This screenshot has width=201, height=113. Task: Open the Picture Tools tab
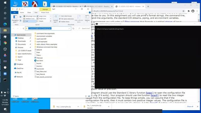(45, 13)
